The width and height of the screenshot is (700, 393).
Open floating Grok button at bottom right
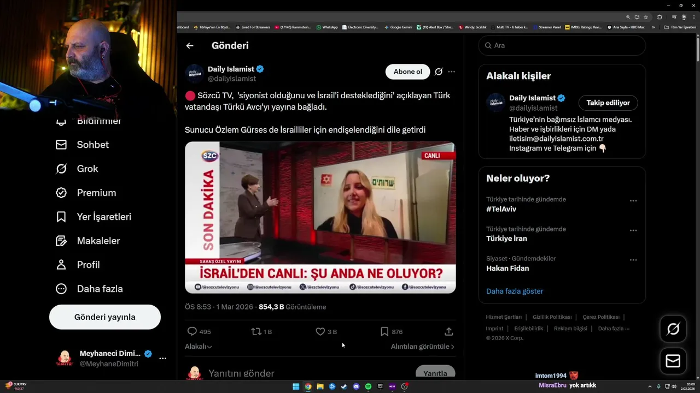(x=673, y=329)
